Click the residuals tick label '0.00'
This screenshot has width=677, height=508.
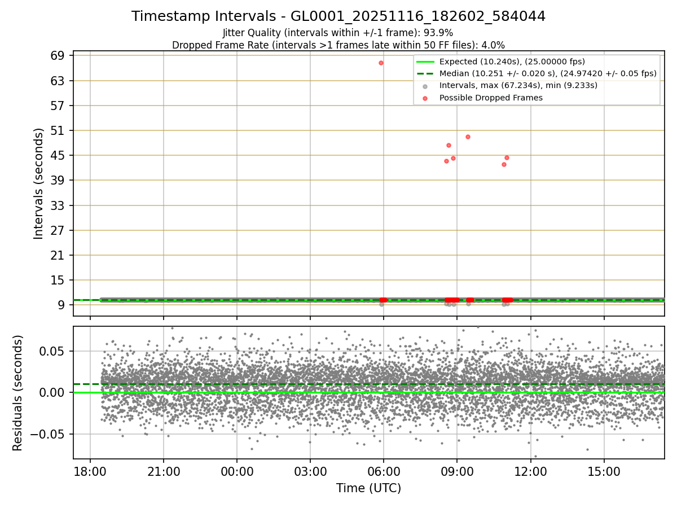click(x=53, y=392)
